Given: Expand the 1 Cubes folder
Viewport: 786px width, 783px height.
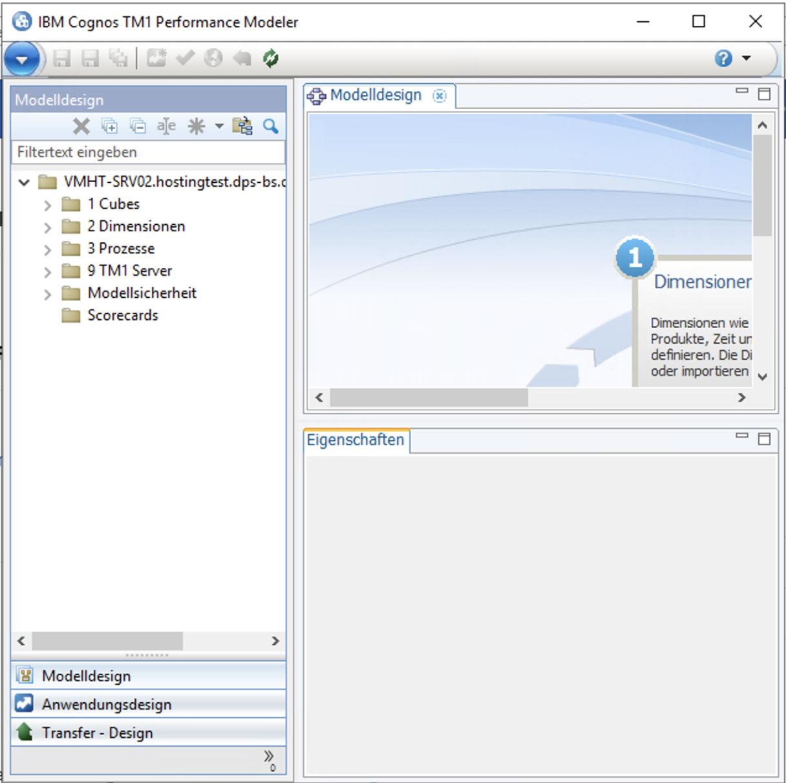Looking at the screenshot, I should 47,205.
